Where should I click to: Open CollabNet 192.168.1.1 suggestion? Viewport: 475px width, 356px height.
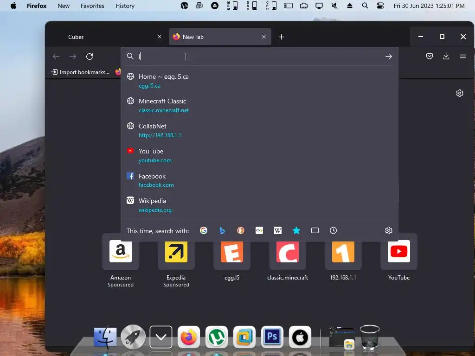click(x=259, y=130)
